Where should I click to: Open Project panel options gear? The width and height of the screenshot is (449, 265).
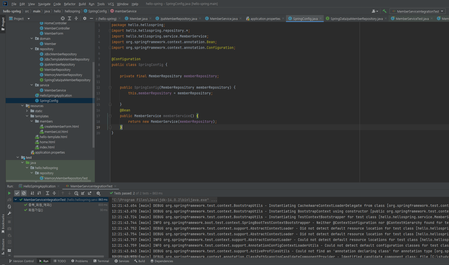85,18
